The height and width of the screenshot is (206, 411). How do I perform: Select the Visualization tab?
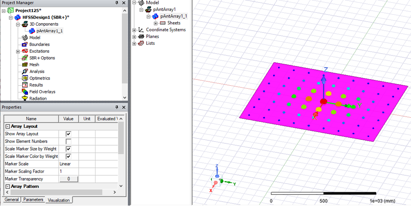59,200
